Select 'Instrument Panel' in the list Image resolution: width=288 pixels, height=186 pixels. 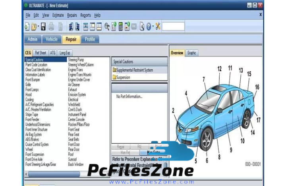77,114
